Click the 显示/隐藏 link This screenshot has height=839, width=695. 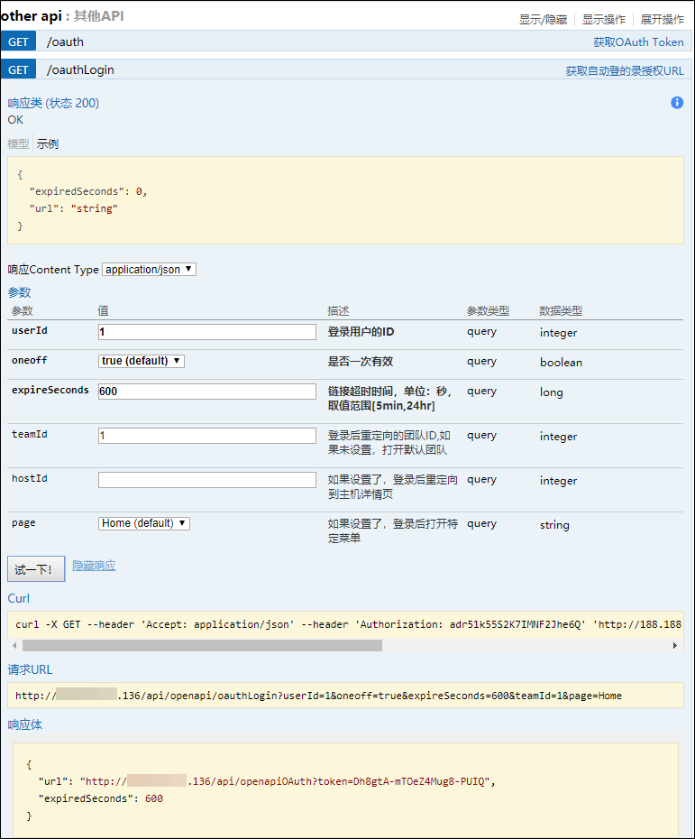point(543,19)
